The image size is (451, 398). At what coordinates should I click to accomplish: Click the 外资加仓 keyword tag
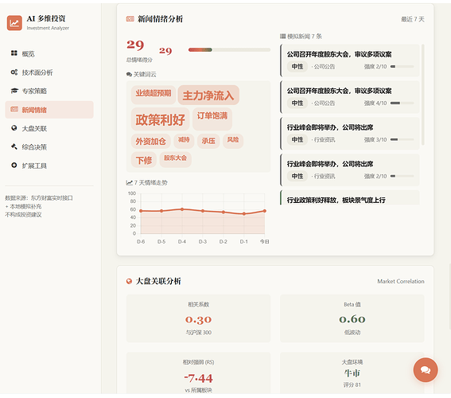(150, 142)
